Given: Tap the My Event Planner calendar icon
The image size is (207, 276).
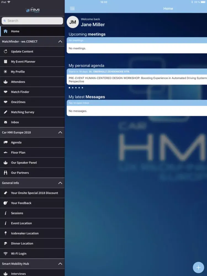Looking at the screenshot, I should (6, 62).
